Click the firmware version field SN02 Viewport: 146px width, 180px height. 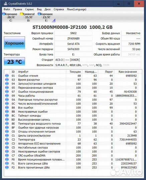tap(74, 33)
